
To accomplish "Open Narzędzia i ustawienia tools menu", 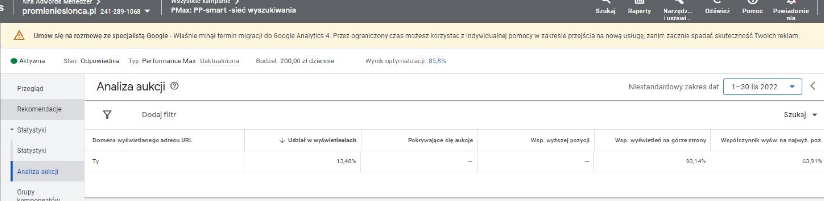I will (677, 4).
